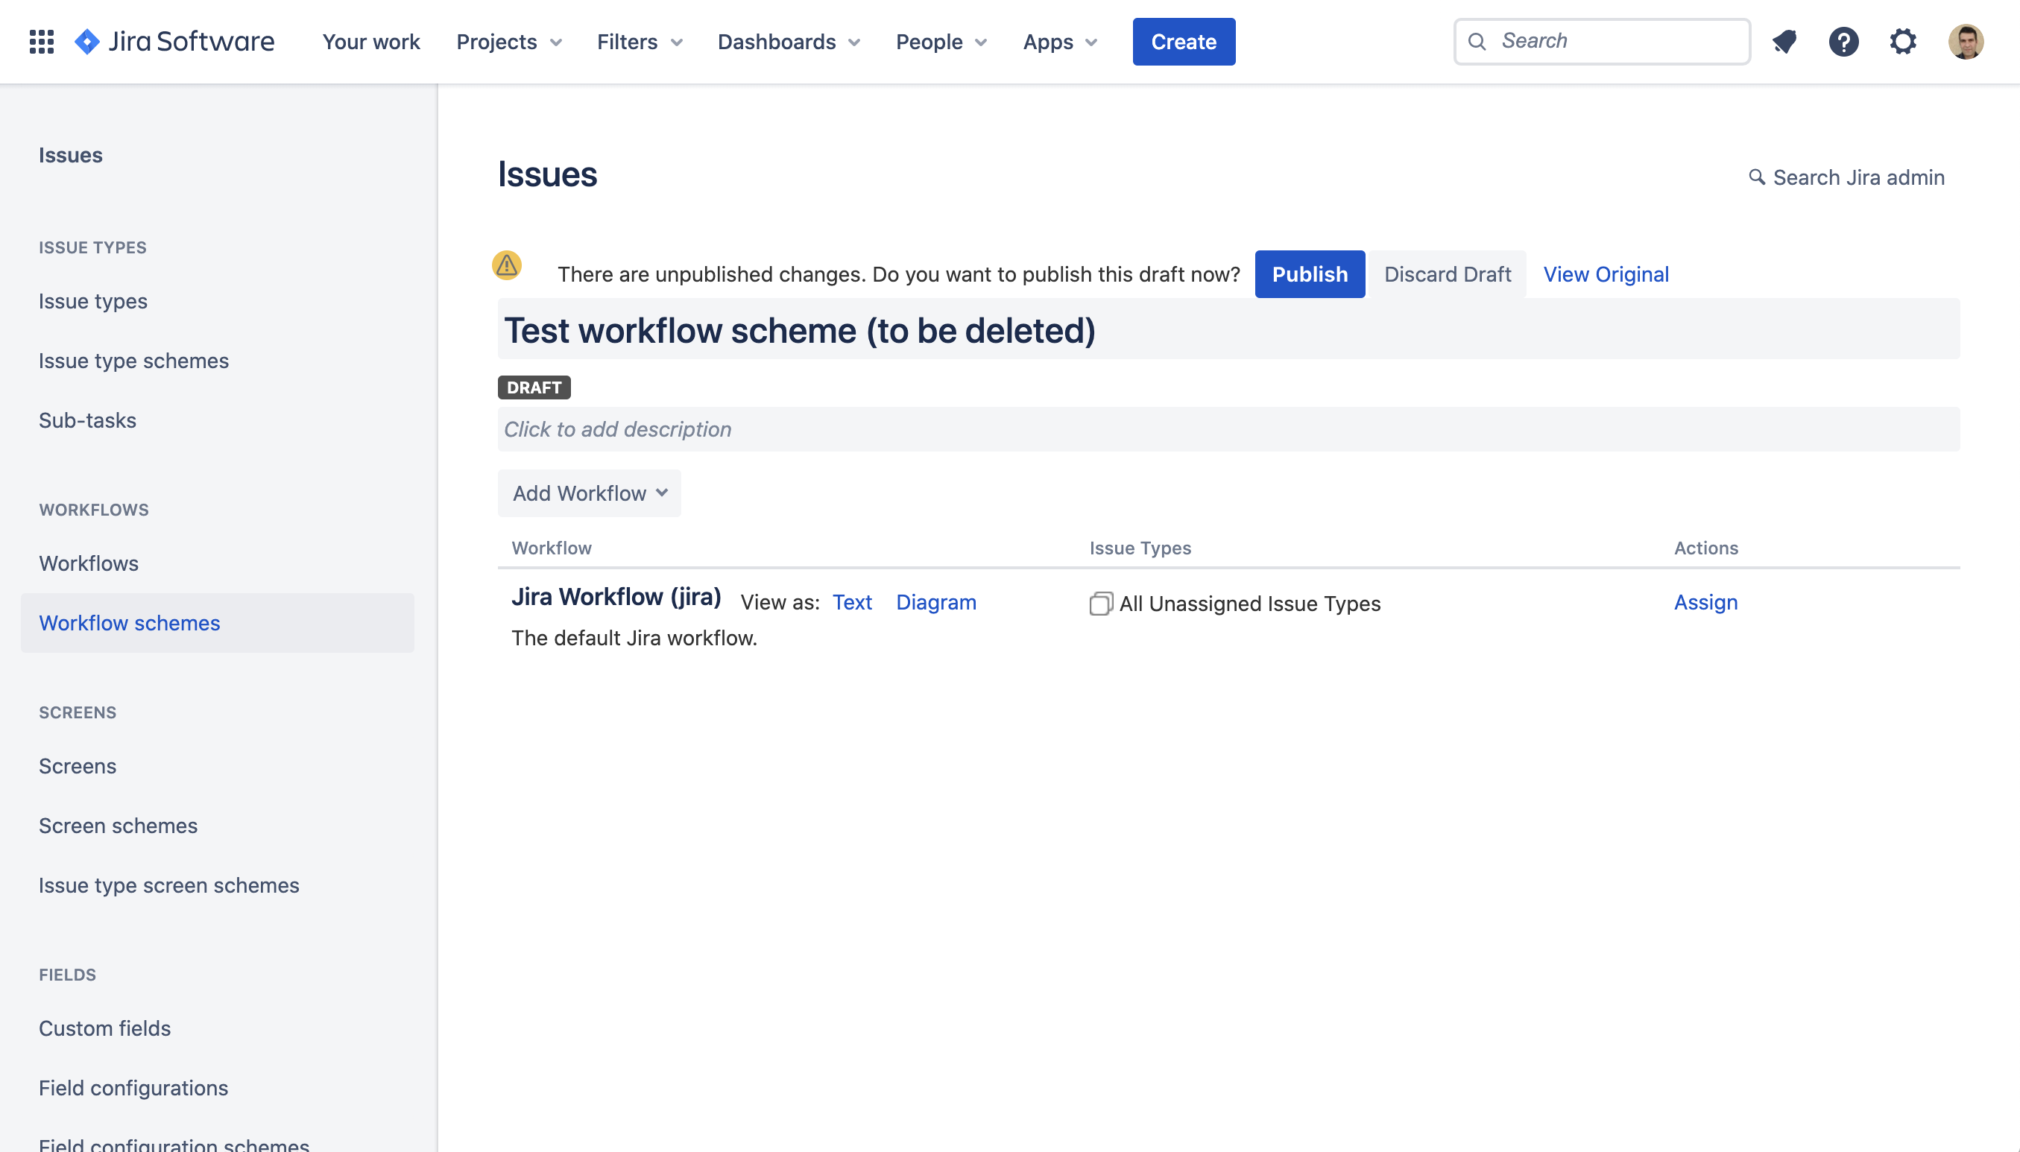Open the help question mark icon
Image resolution: width=2020 pixels, height=1152 pixels.
(x=1843, y=41)
